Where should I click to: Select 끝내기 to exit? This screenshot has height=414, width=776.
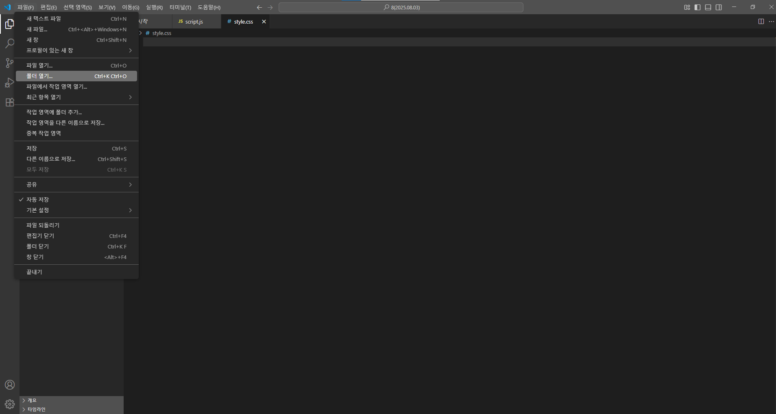click(76, 272)
